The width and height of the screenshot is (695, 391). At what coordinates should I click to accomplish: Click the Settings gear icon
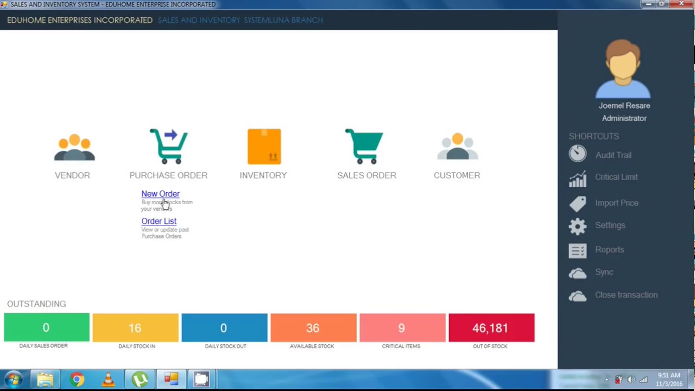[x=578, y=226]
